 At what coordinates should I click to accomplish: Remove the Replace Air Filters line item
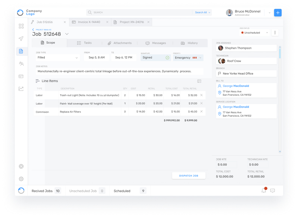click(201, 111)
